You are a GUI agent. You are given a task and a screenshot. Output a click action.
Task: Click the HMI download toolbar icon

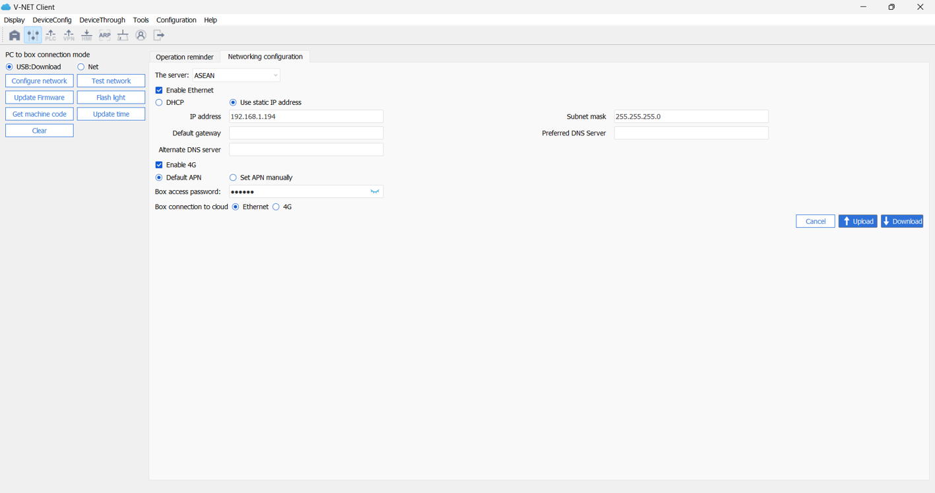pos(86,36)
